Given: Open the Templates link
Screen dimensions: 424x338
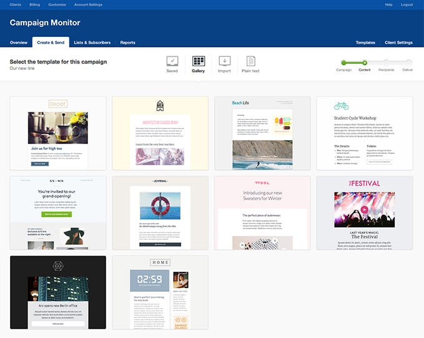Looking at the screenshot, I should [365, 42].
